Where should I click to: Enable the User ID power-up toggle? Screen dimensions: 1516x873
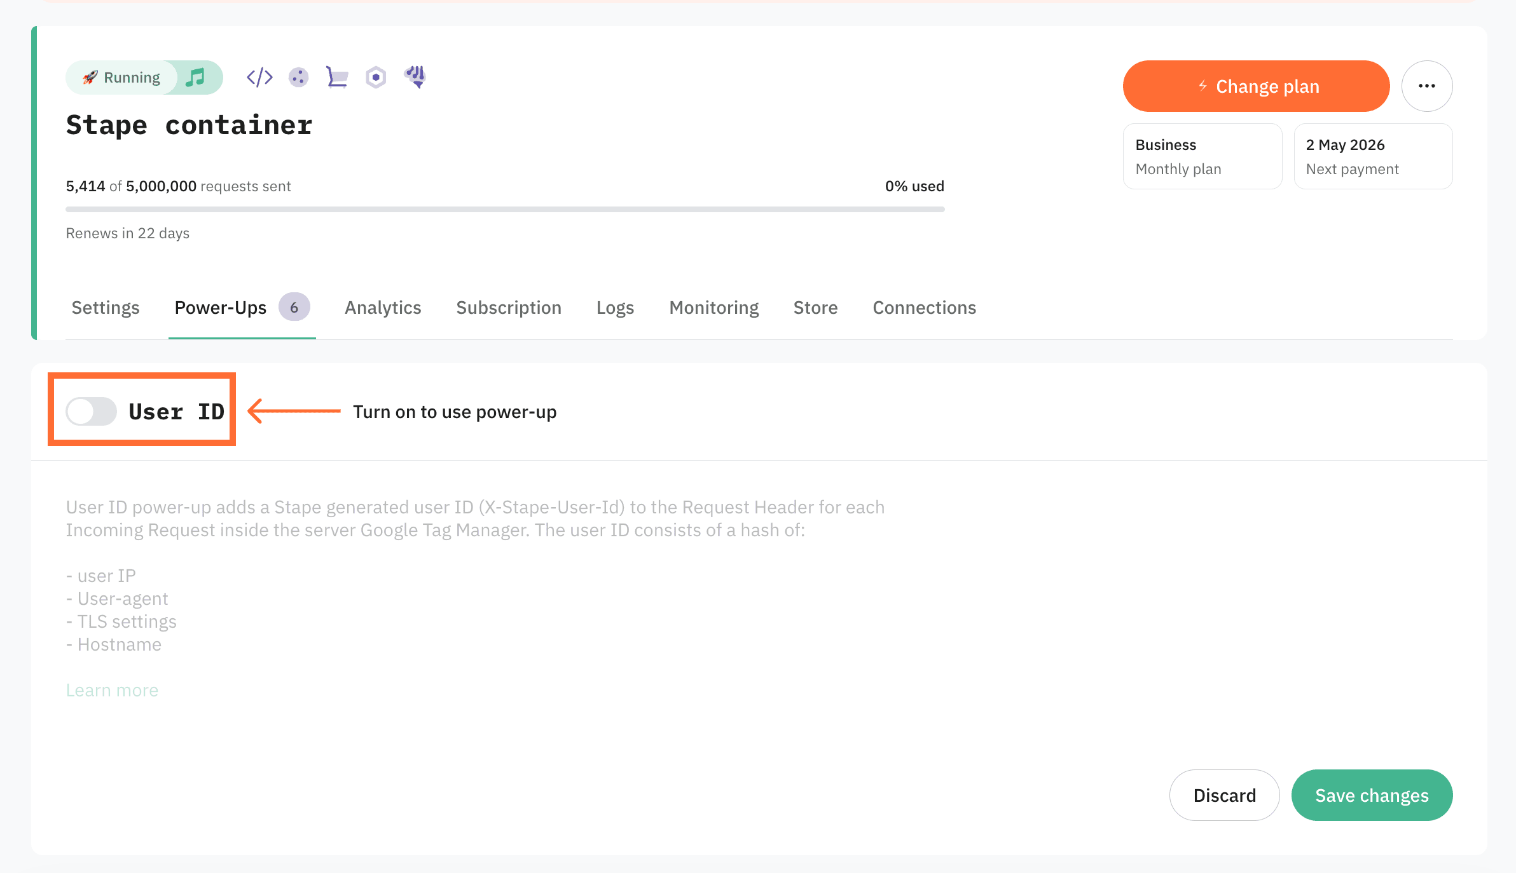click(92, 411)
